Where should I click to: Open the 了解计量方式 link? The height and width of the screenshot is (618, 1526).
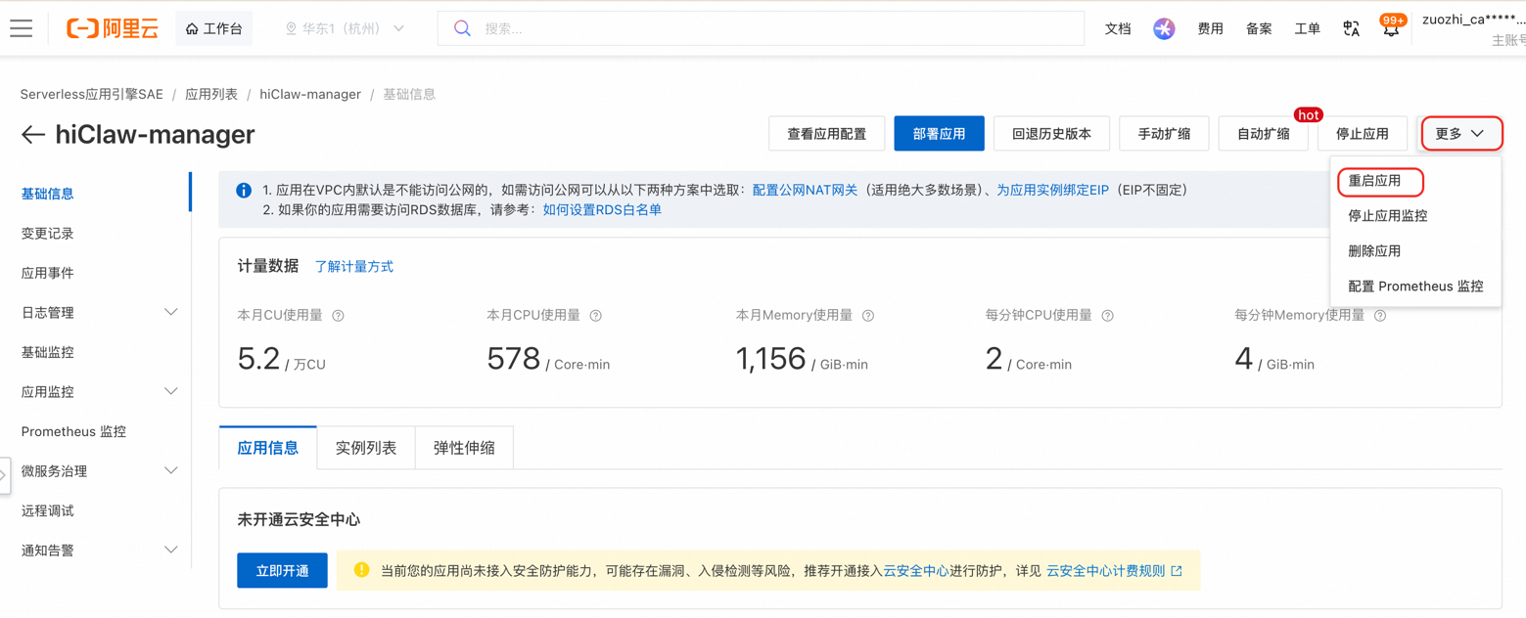click(x=354, y=266)
